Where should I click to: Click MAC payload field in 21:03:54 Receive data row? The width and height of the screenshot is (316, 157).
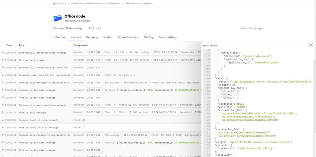click(x=165, y=60)
